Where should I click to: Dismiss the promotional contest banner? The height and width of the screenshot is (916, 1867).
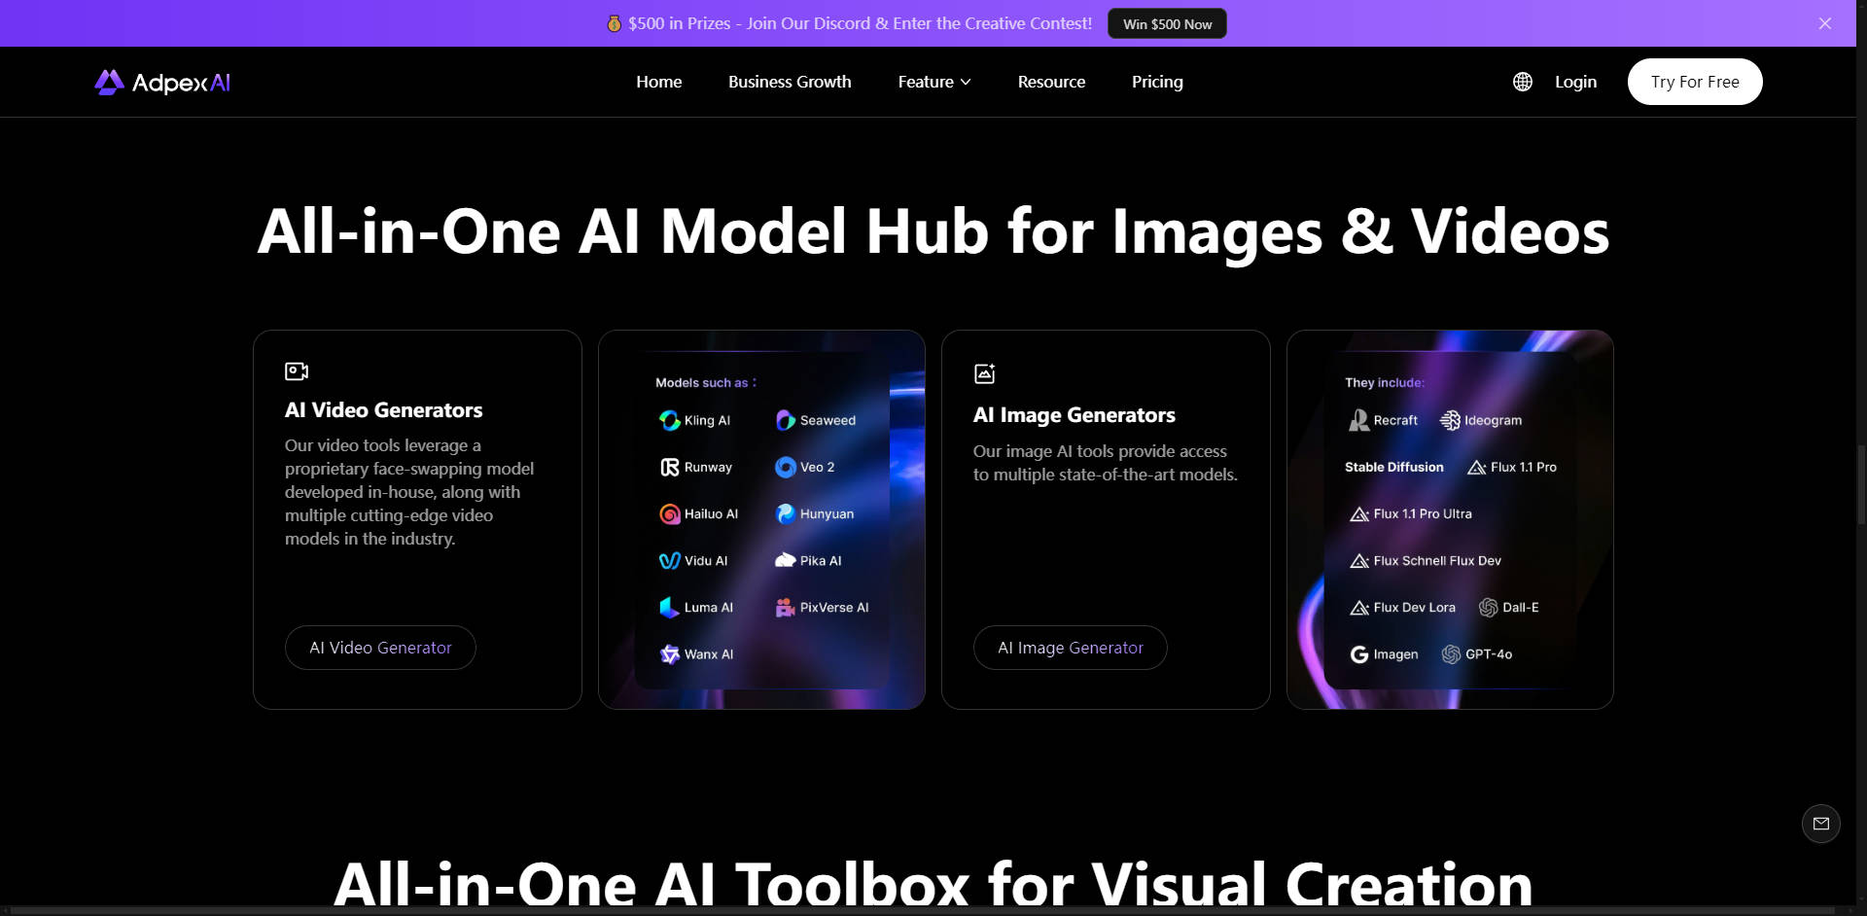click(1825, 23)
